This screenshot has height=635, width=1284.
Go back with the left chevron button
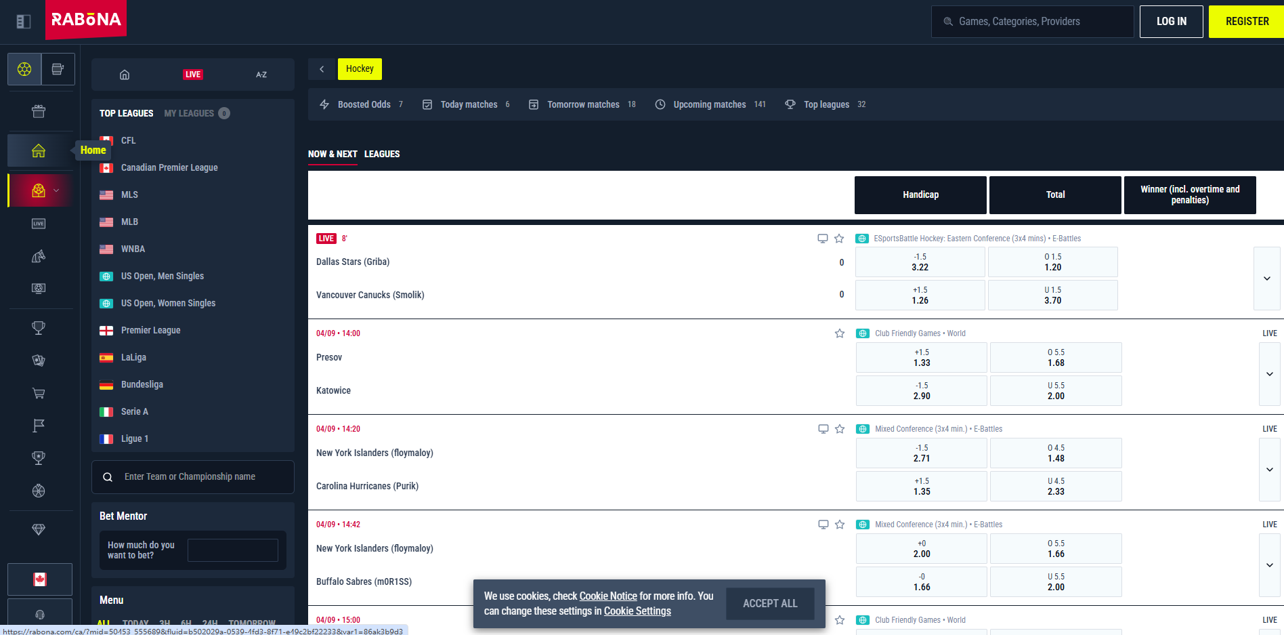click(322, 69)
